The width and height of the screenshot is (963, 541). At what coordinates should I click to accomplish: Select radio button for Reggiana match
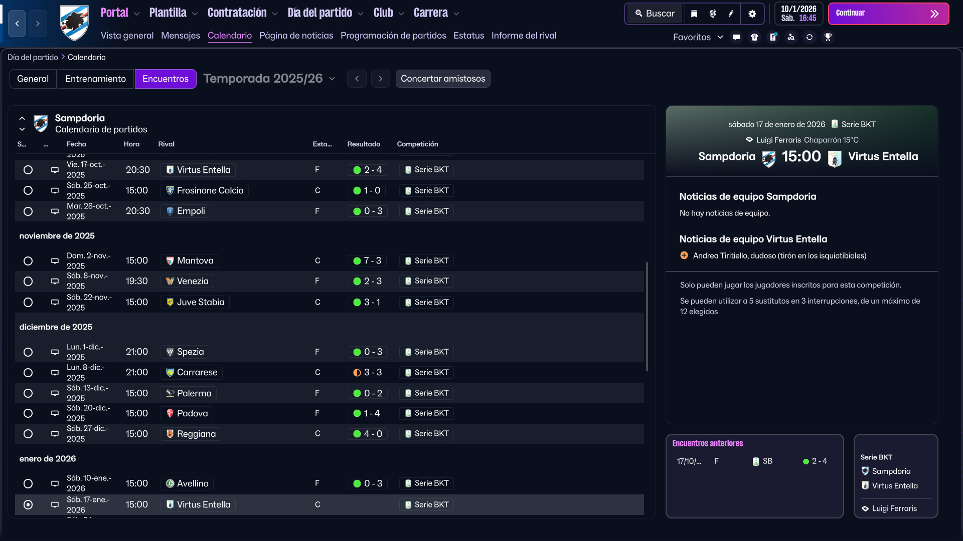28,434
